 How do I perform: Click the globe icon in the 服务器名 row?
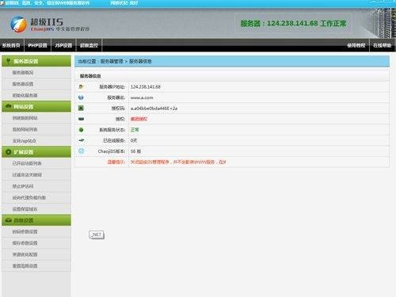point(81,97)
